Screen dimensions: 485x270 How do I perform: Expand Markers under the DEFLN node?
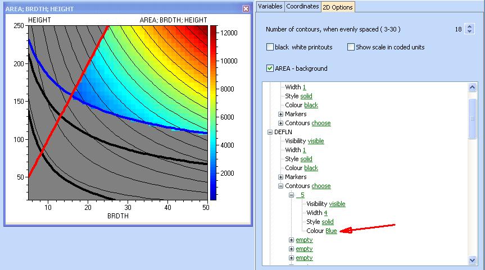pos(280,177)
